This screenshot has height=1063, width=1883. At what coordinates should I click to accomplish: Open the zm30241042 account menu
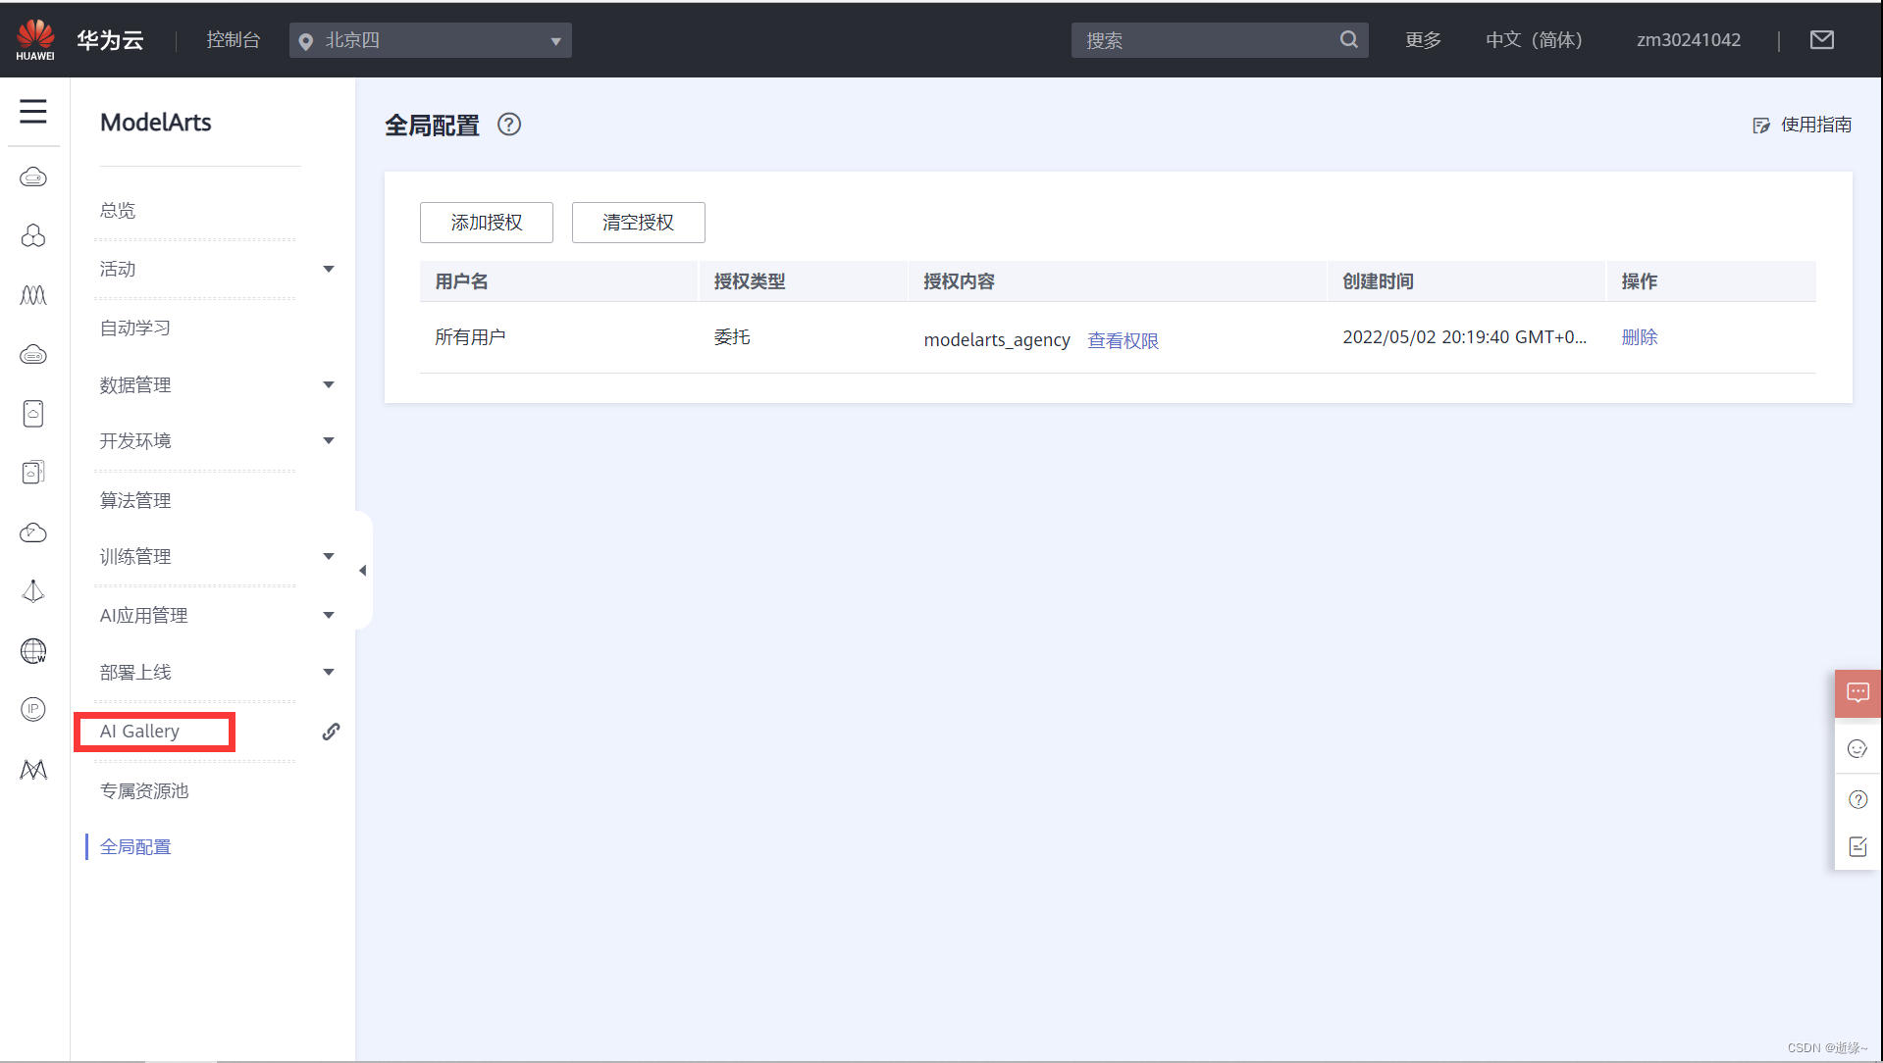1689,39
